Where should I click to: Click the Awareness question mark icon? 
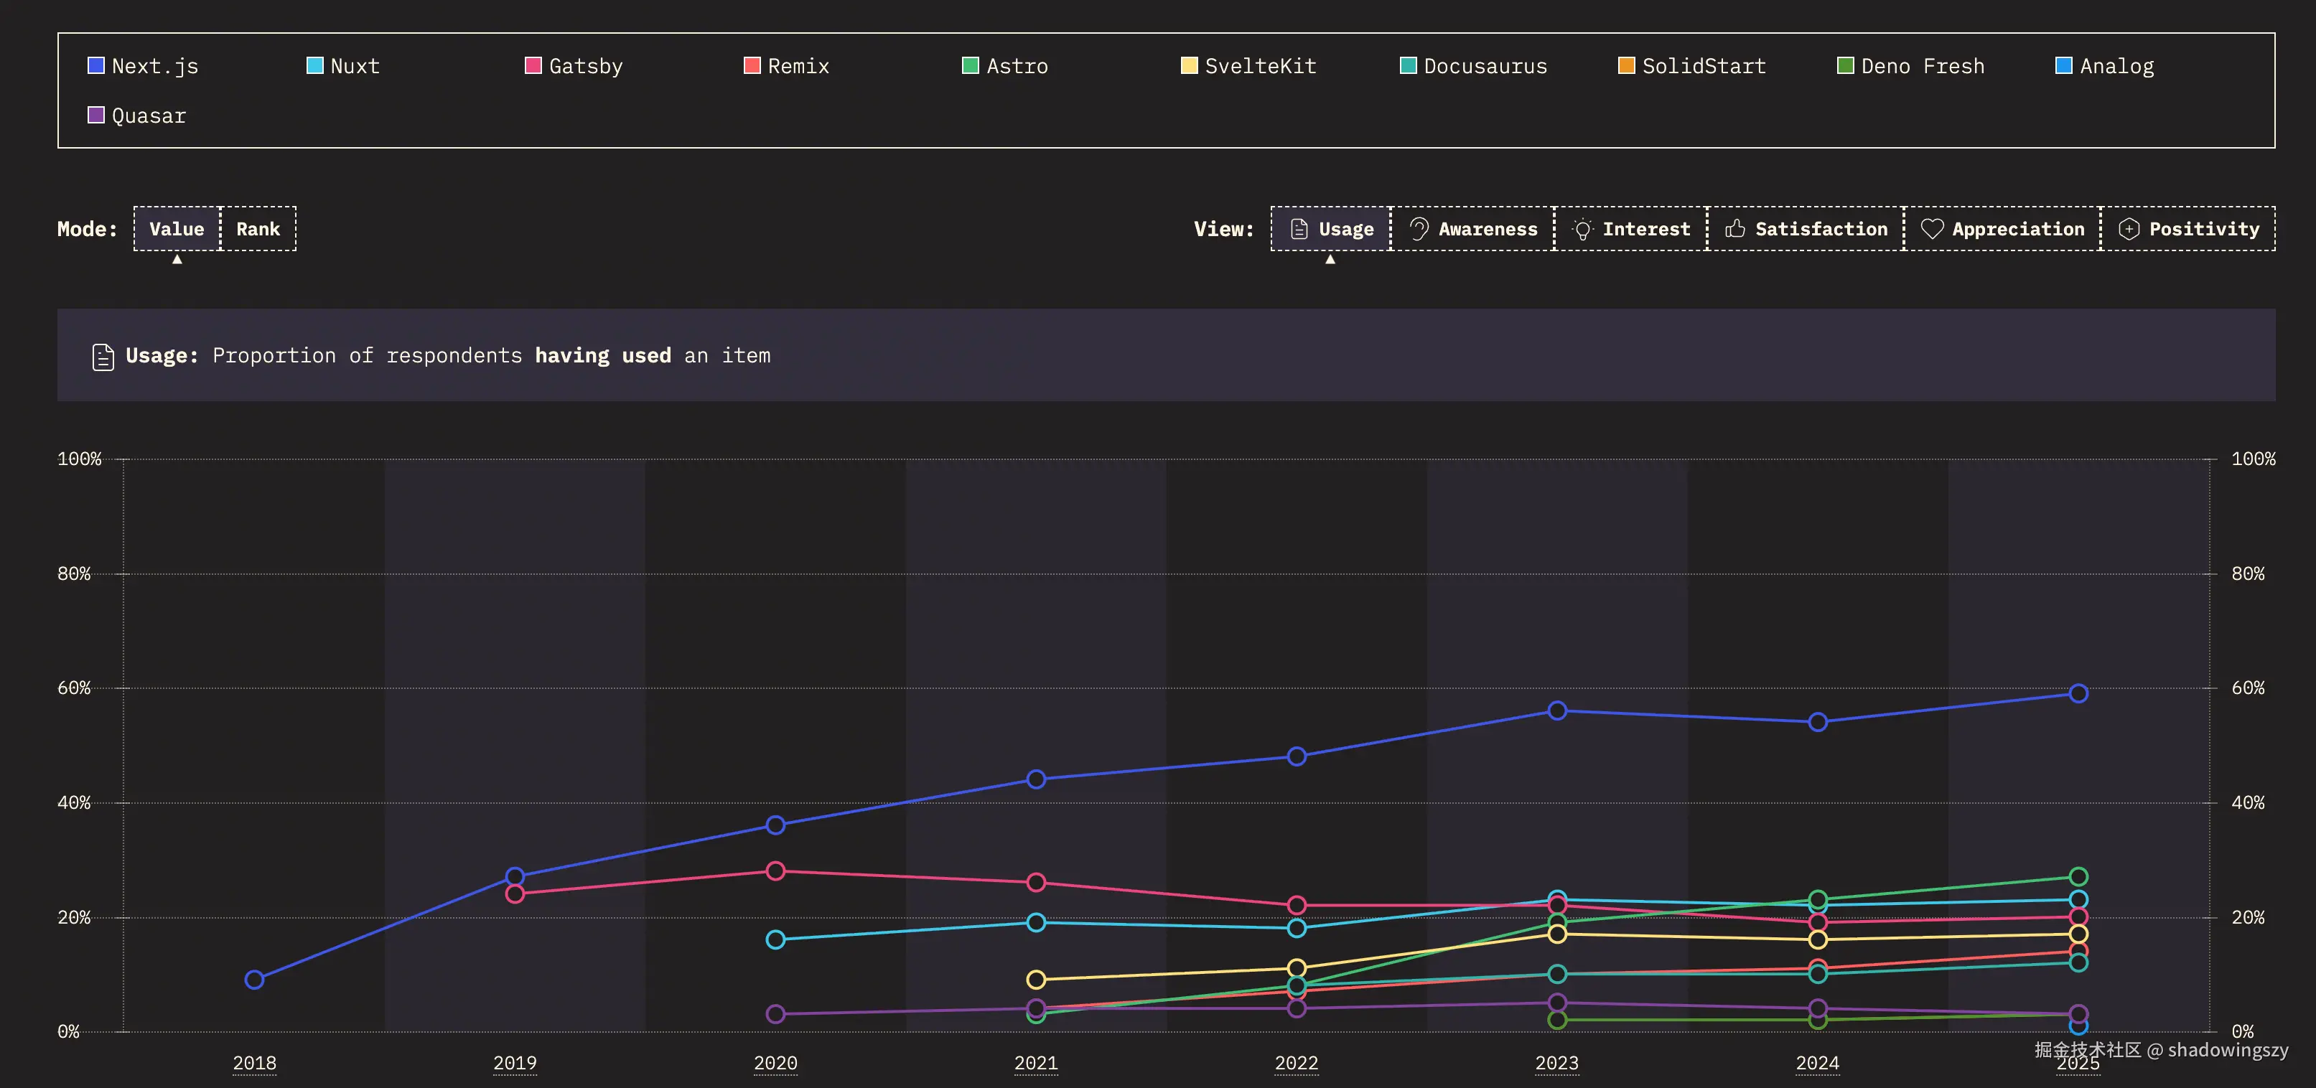coord(1419,229)
